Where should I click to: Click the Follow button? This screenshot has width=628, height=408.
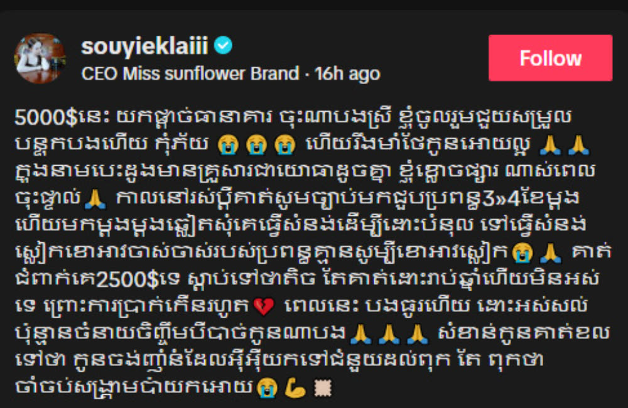click(550, 58)
